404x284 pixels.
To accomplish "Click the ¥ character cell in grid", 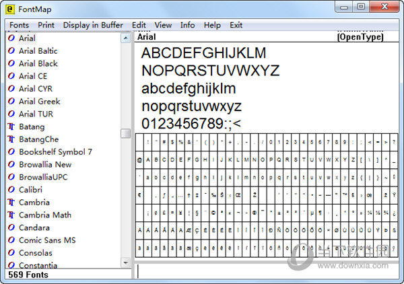I will (180, 213).
